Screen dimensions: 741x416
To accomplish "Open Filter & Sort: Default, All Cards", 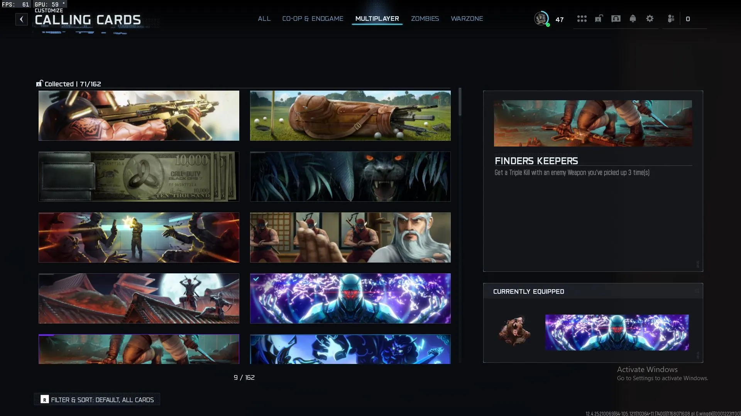I will (97, 399).
